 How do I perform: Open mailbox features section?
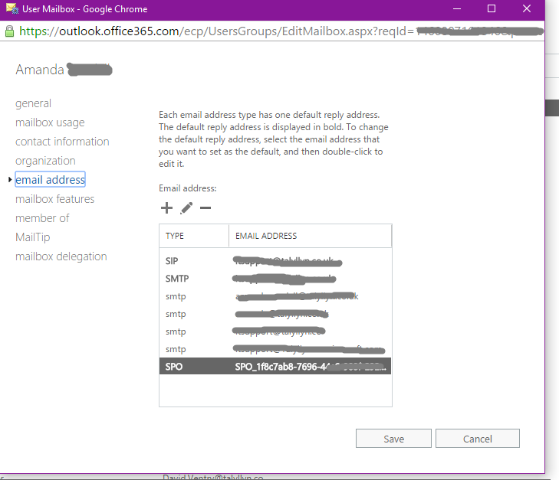pyautogui.click(x=55, y=199)
